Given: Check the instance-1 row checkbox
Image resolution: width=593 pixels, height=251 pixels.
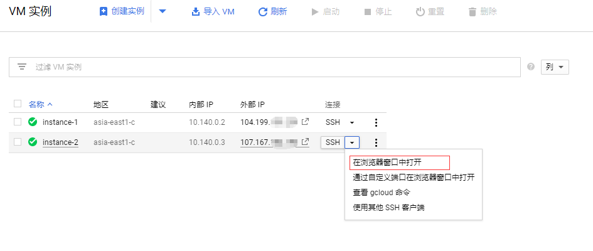Looking at the screenshot, I should [18, 122].
